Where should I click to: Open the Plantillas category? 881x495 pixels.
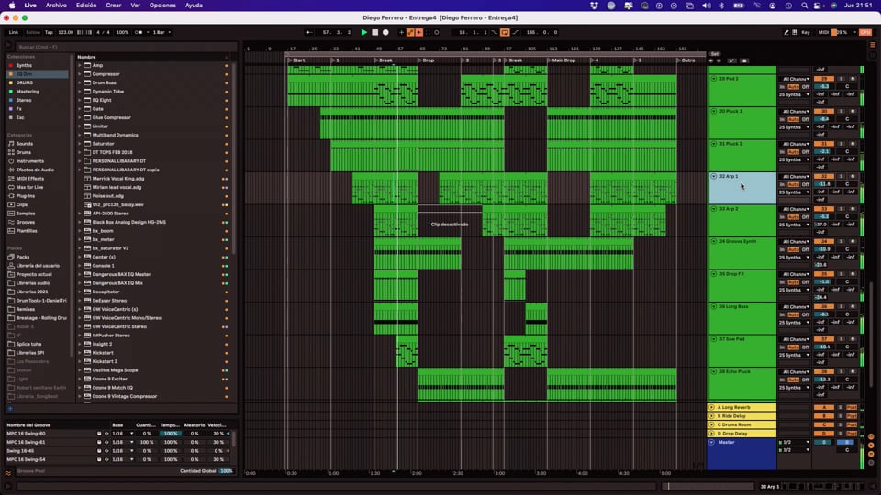[27, 231]
